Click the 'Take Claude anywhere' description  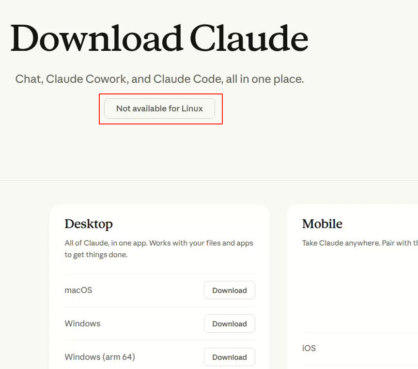360,243
